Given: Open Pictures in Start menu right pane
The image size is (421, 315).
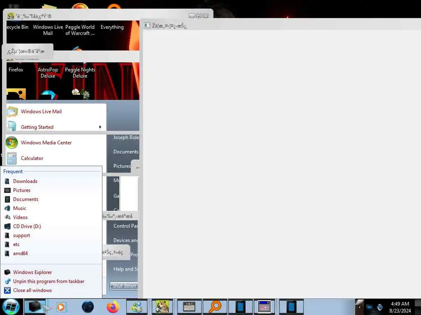Looking at the screenshot, I should click(x=122, y=166).
